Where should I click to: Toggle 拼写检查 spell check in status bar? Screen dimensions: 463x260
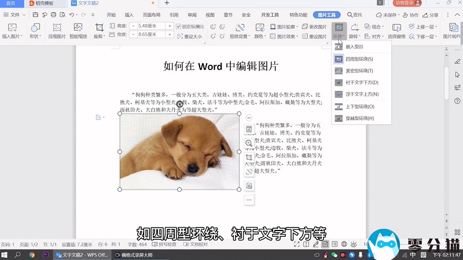pos(164,244)
